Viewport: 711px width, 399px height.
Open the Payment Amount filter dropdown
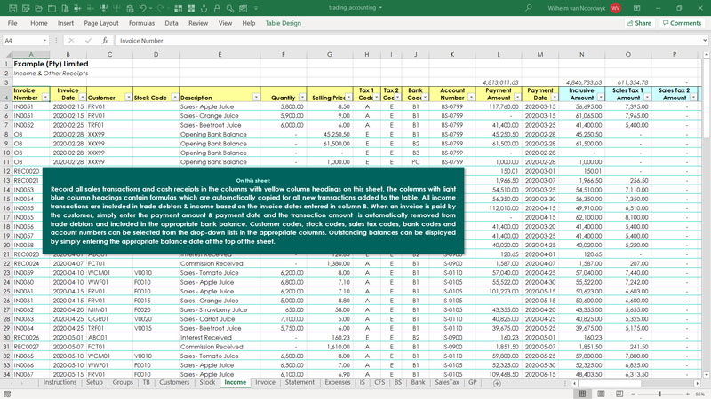point(517,98)
